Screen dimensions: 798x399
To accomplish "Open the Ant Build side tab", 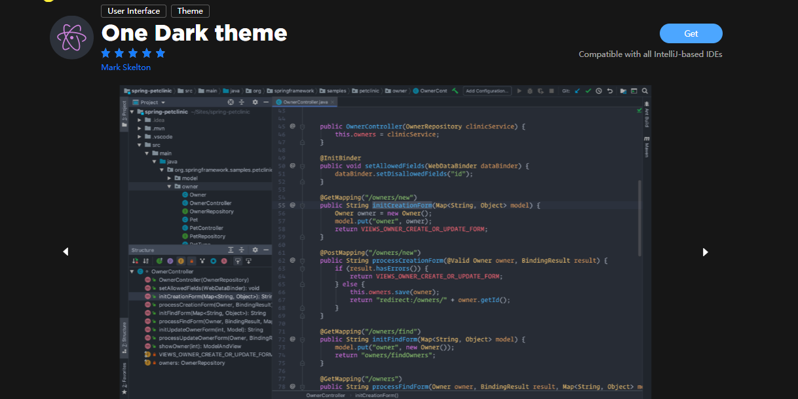I will [647, 115].
